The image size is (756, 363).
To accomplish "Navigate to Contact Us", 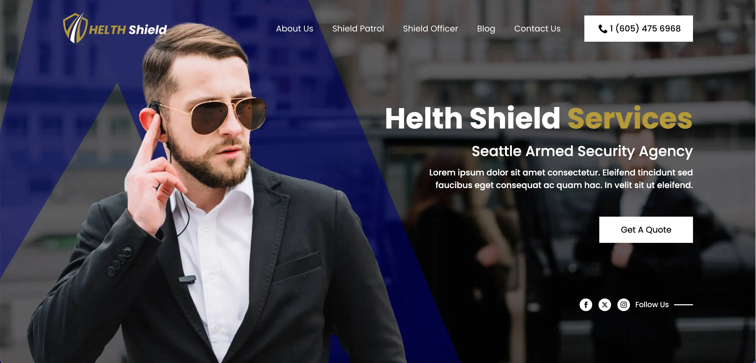I will [x=537, y=28].
